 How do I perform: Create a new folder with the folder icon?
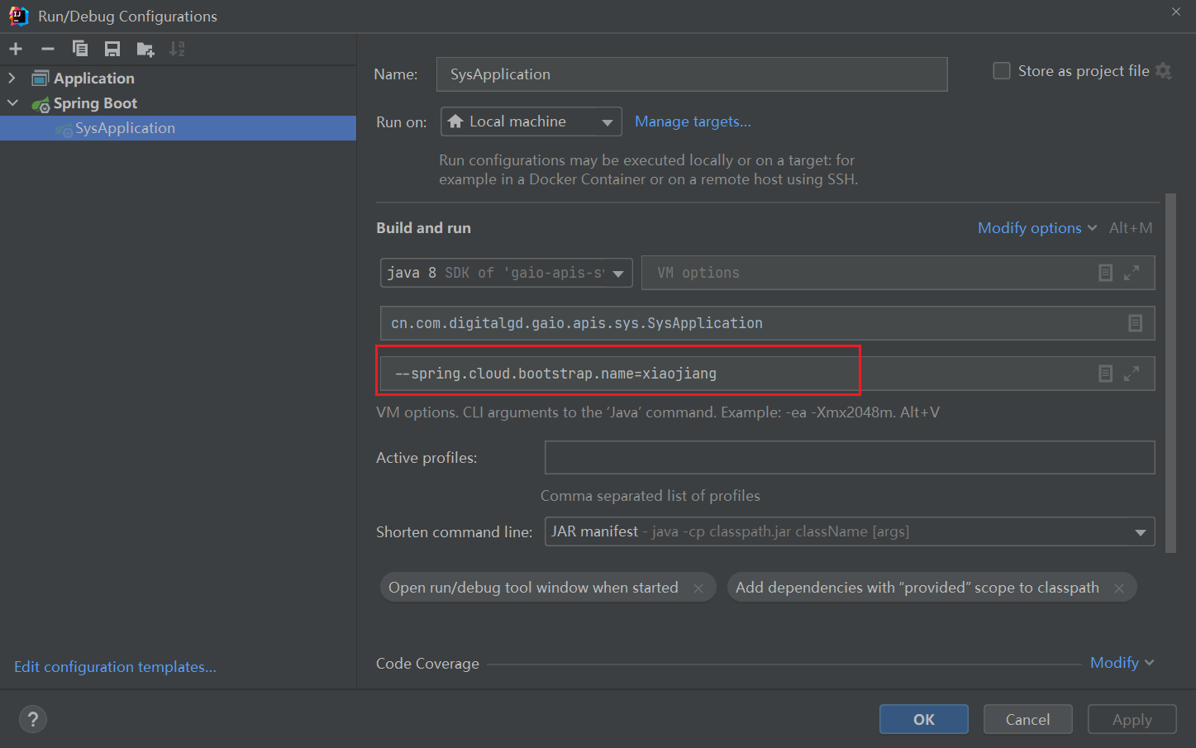tap(145, 50)
